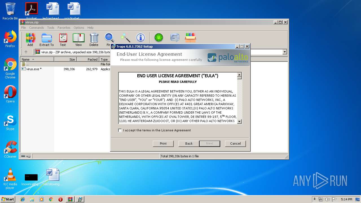The image size is (361, 203).
Task: Click the EULA scrollbar down arrow
Action: pyautogui.click(x=239, y=122)
